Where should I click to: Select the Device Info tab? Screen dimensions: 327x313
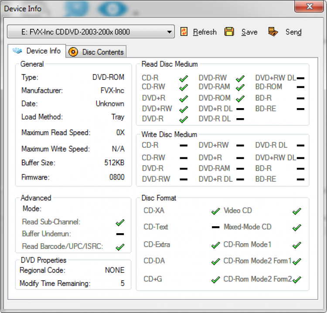point(37,51)
